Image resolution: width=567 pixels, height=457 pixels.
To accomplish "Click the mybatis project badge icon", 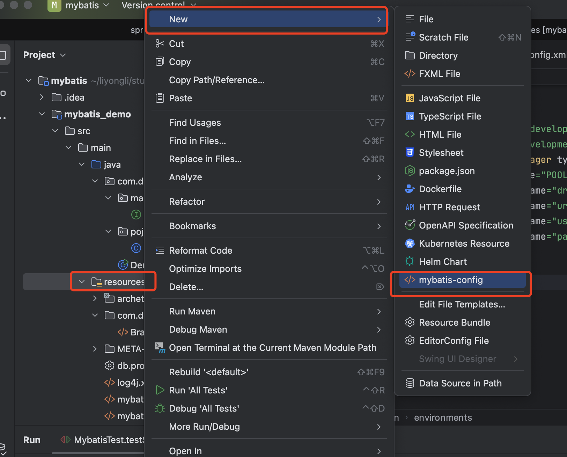I will tap(54, 5).
